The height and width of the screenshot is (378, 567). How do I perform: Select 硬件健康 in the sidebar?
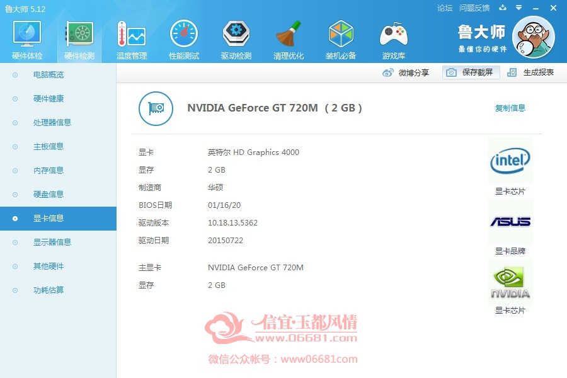click(x=49, y=99)
